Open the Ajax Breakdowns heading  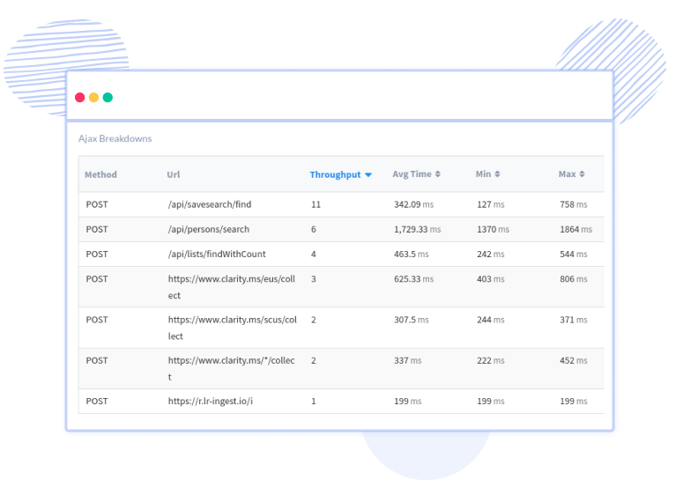coord(115,138)
